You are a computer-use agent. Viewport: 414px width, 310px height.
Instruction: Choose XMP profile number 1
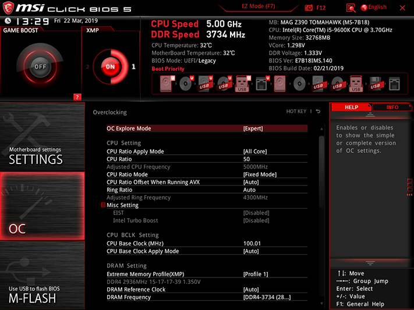(133, 66)
